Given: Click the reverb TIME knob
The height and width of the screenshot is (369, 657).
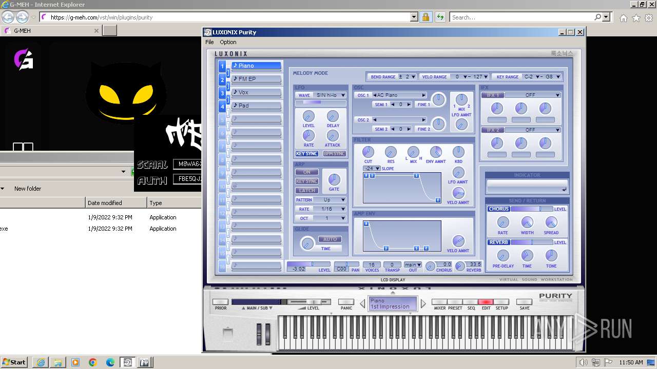Looking at the screenshot, I should click(x=527, y=256).
